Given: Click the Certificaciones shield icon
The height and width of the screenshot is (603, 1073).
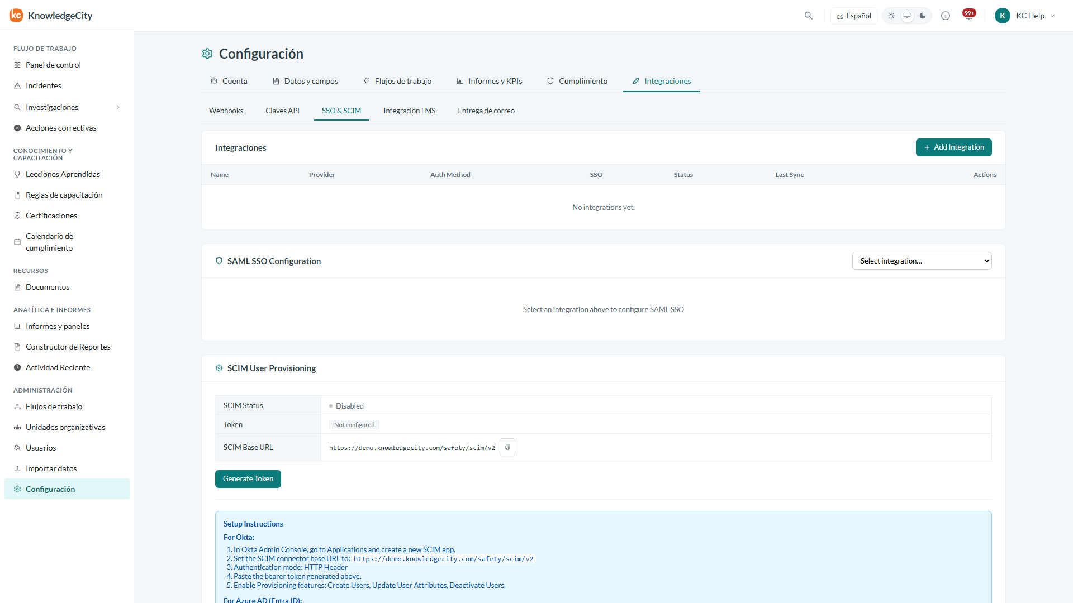Looking at the screenshot, I should pos(17,216).
